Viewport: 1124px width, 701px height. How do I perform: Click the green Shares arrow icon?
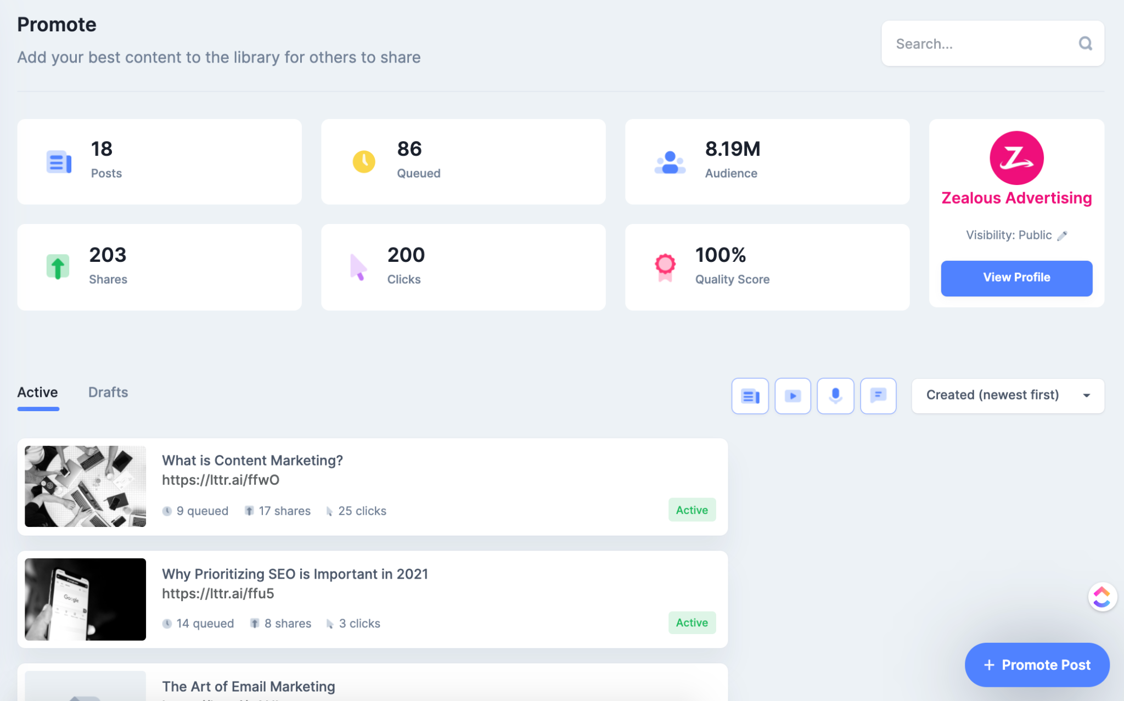(x=58, y=267)
